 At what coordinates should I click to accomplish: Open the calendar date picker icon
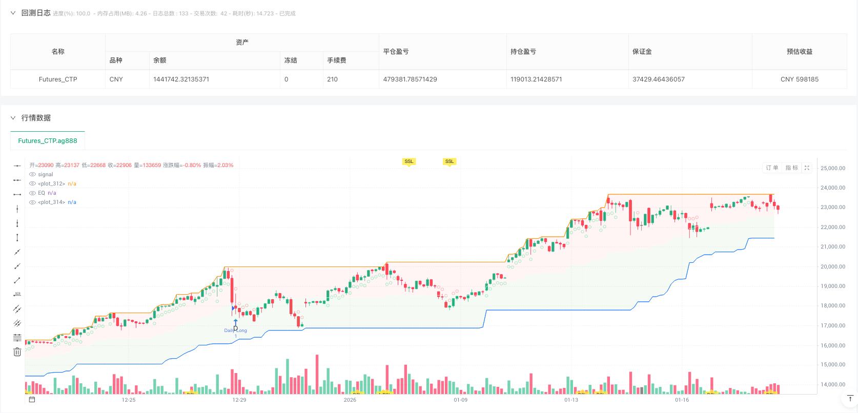tap(32, 400)
